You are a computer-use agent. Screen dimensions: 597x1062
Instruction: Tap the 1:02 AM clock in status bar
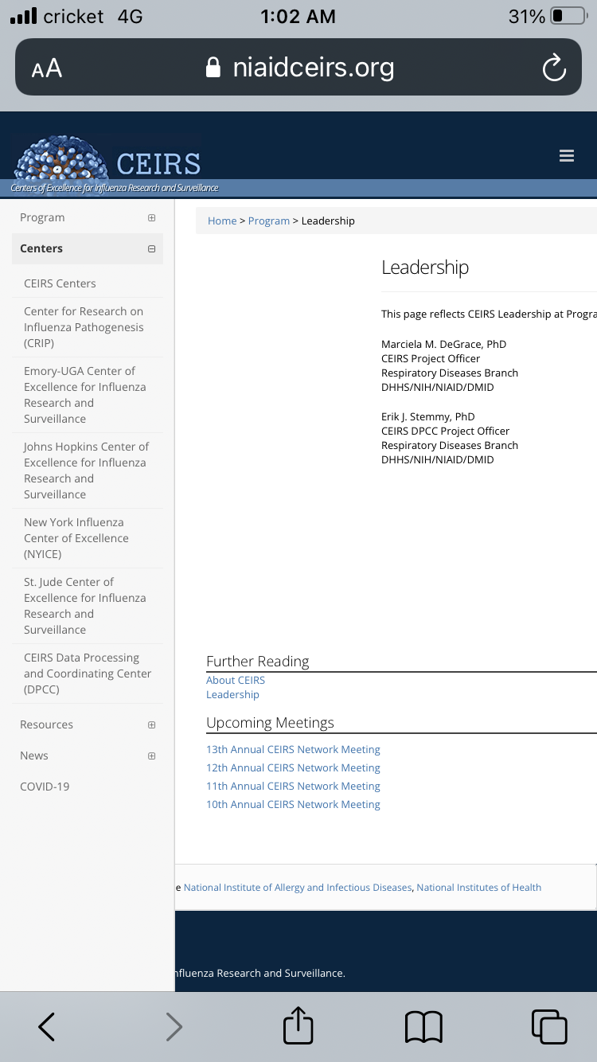[298, 16]
